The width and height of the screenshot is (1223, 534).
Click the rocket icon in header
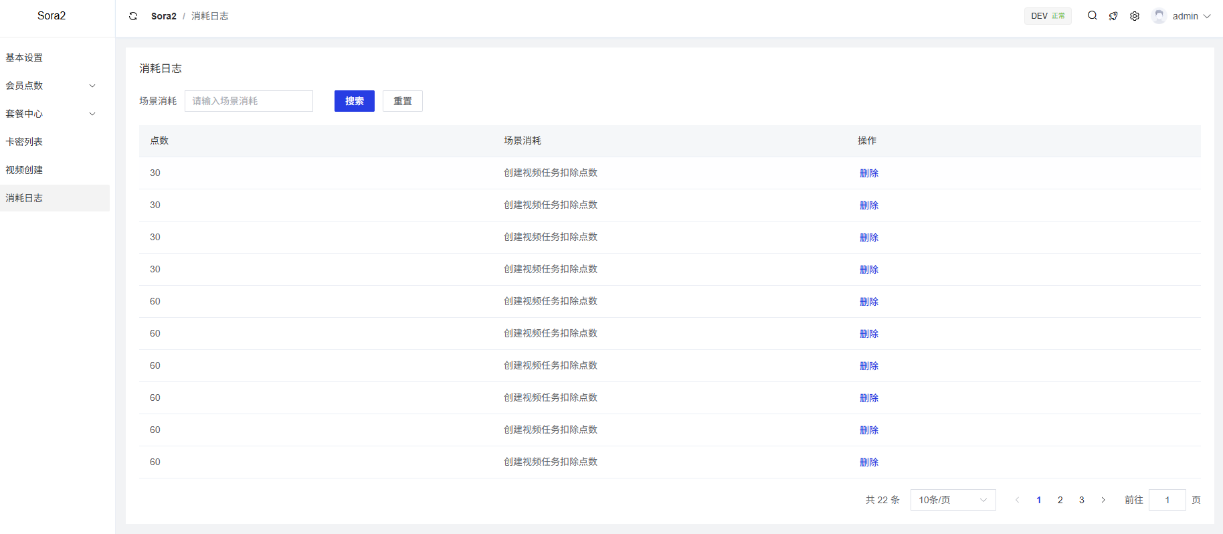(1113, 16)
